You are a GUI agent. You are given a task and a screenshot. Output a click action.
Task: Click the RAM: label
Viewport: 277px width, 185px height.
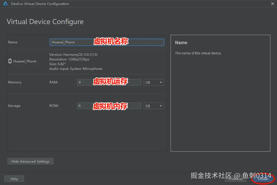coord(53,82)
